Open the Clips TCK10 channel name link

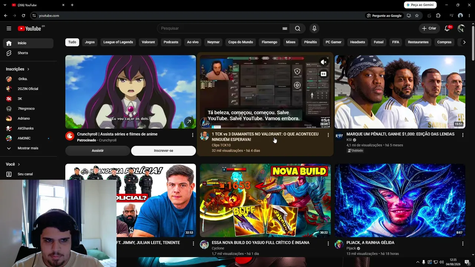tap(221, 145)
